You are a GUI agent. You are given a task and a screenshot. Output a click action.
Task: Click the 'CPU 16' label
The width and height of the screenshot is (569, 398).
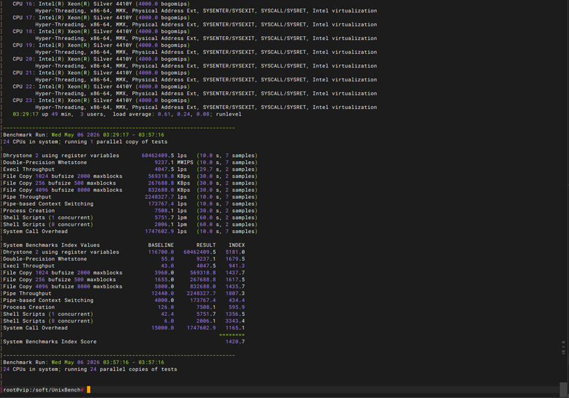(x=22, y=4)
